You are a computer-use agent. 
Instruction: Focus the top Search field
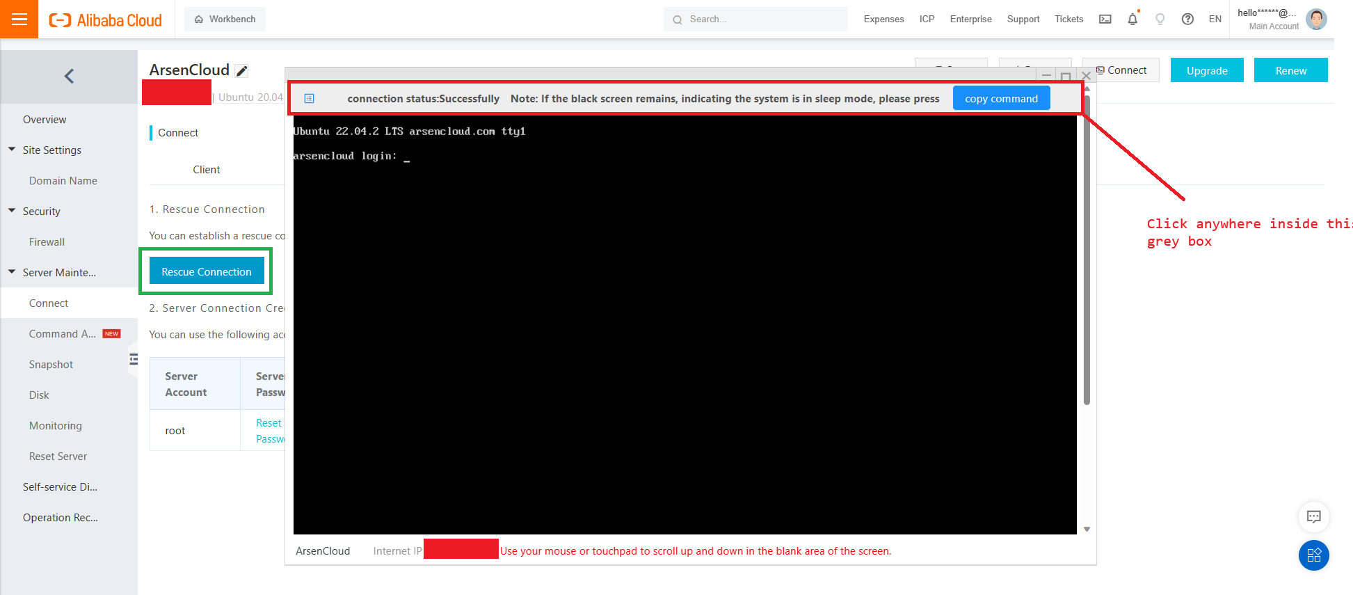coord(755,19)
